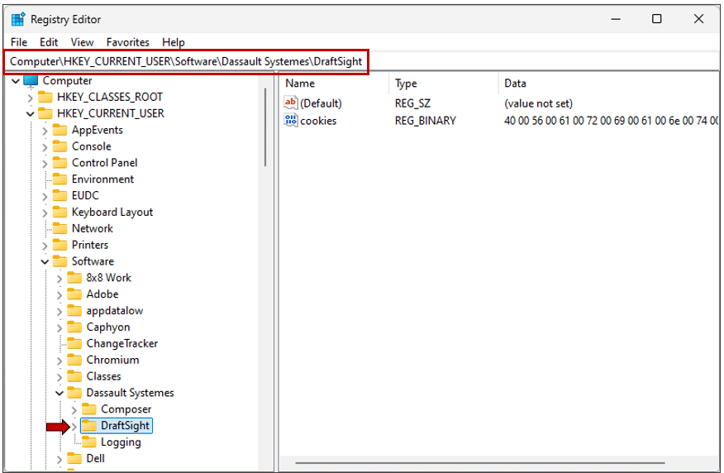Expand the Dell key chevron
This screenshot has width=724, height=473.
pyautogui.click(x=60, y=459)
